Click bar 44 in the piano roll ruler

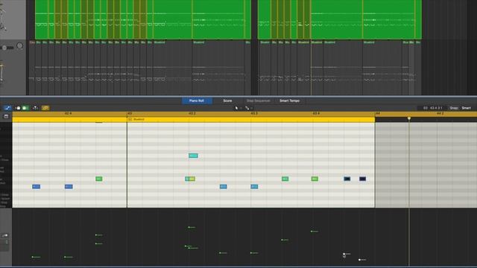pos(378,113)
